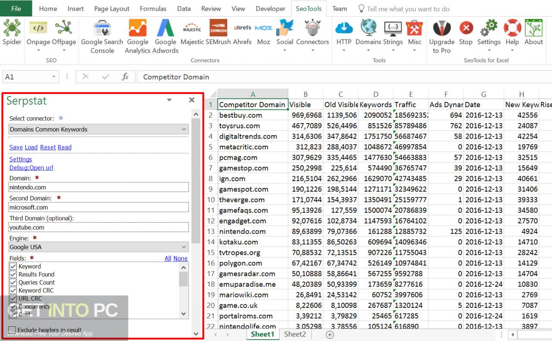Click the connector info icon
The width and height of the screenshot is (552, 341).
(60, 118)
